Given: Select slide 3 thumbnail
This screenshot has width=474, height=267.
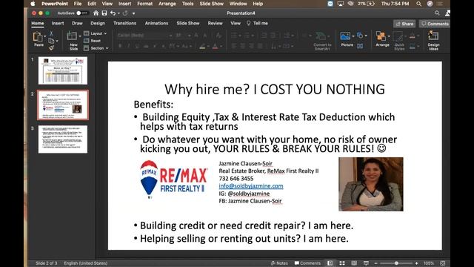Looking at the screenshot, I should (x=63, y=139).
